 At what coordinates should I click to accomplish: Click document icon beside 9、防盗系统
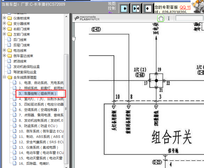pos(15,126)
